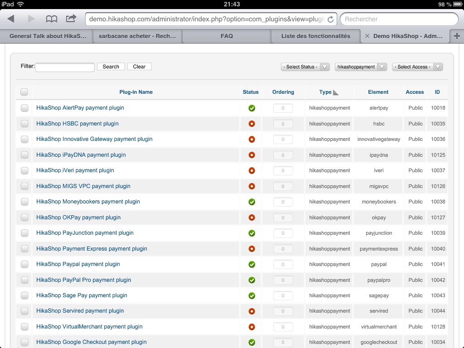Switch to the General Talk about HikaShop tab
Image resolution: width=464 pixels, height=348 pixels.
point(48,36)
